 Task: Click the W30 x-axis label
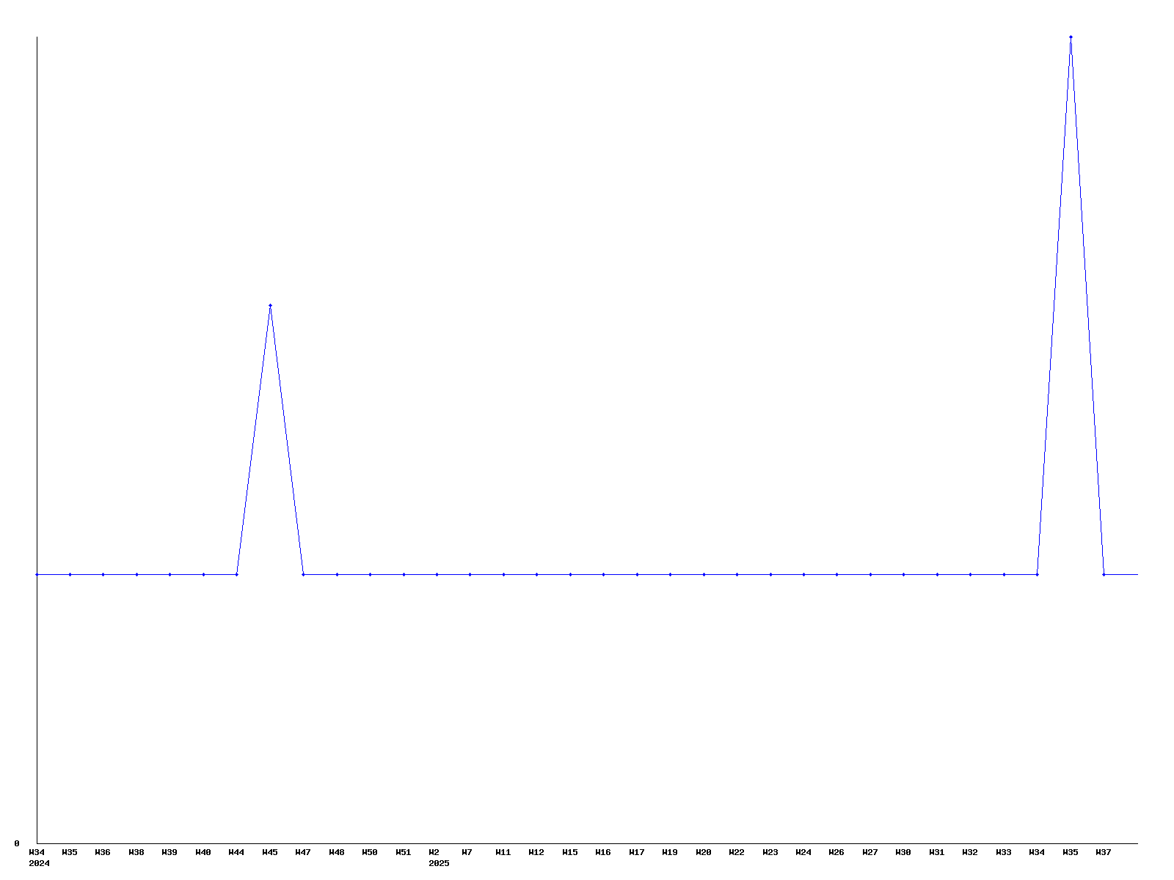(903, 852)
